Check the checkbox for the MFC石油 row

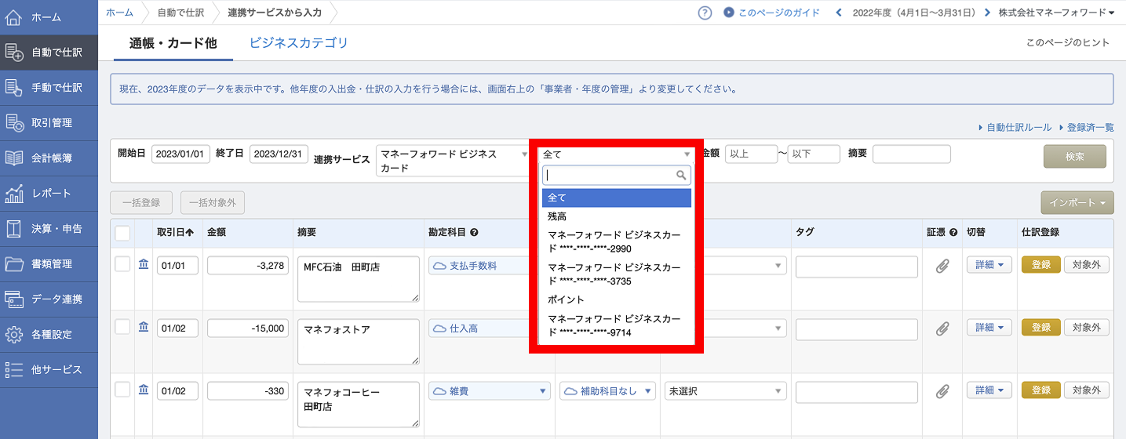click(x=122, y=265)
